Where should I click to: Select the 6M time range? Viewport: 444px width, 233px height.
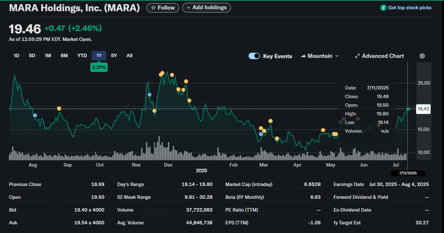pyautogui.click(x=64, y=56)
